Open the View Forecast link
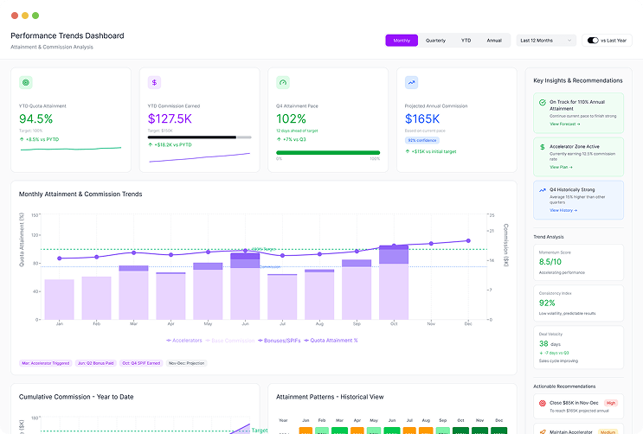This screenshot has height=434, width=643. (x=565, y=124)
